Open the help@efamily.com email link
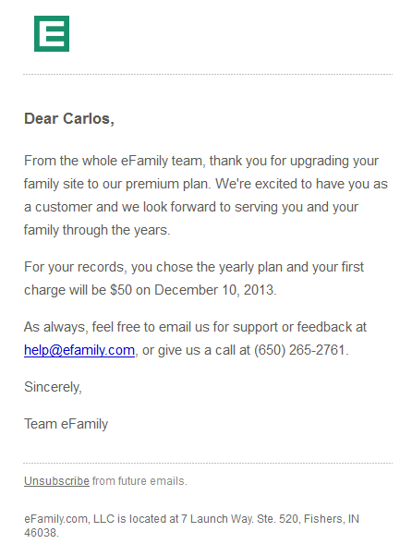The height and width of the screenshot is (556, 400). tap(79, 350)
